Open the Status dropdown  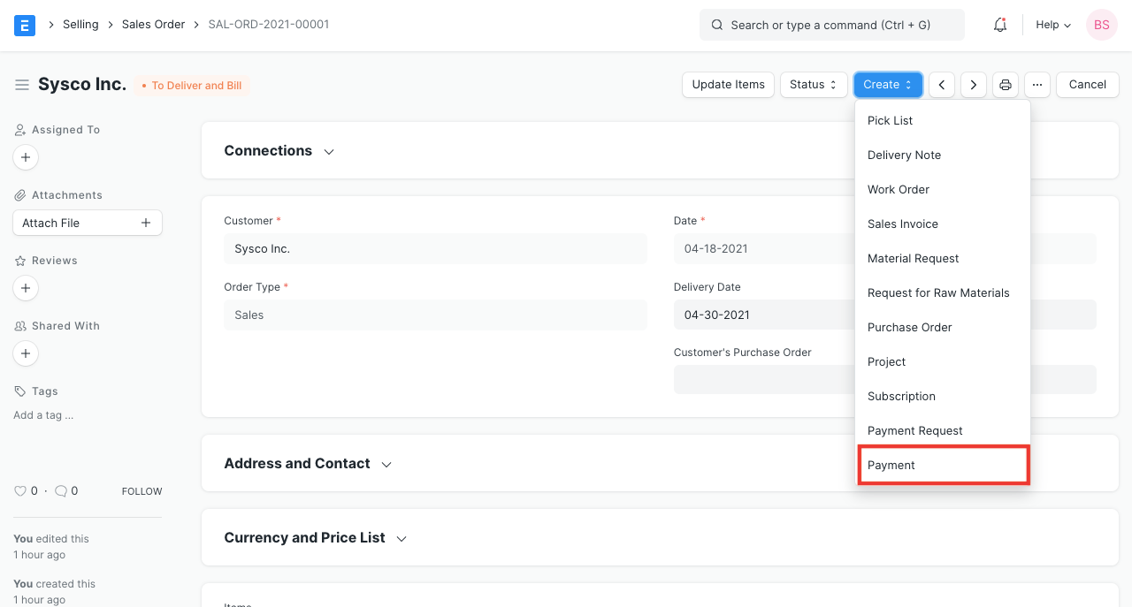(x=813, y=84)
